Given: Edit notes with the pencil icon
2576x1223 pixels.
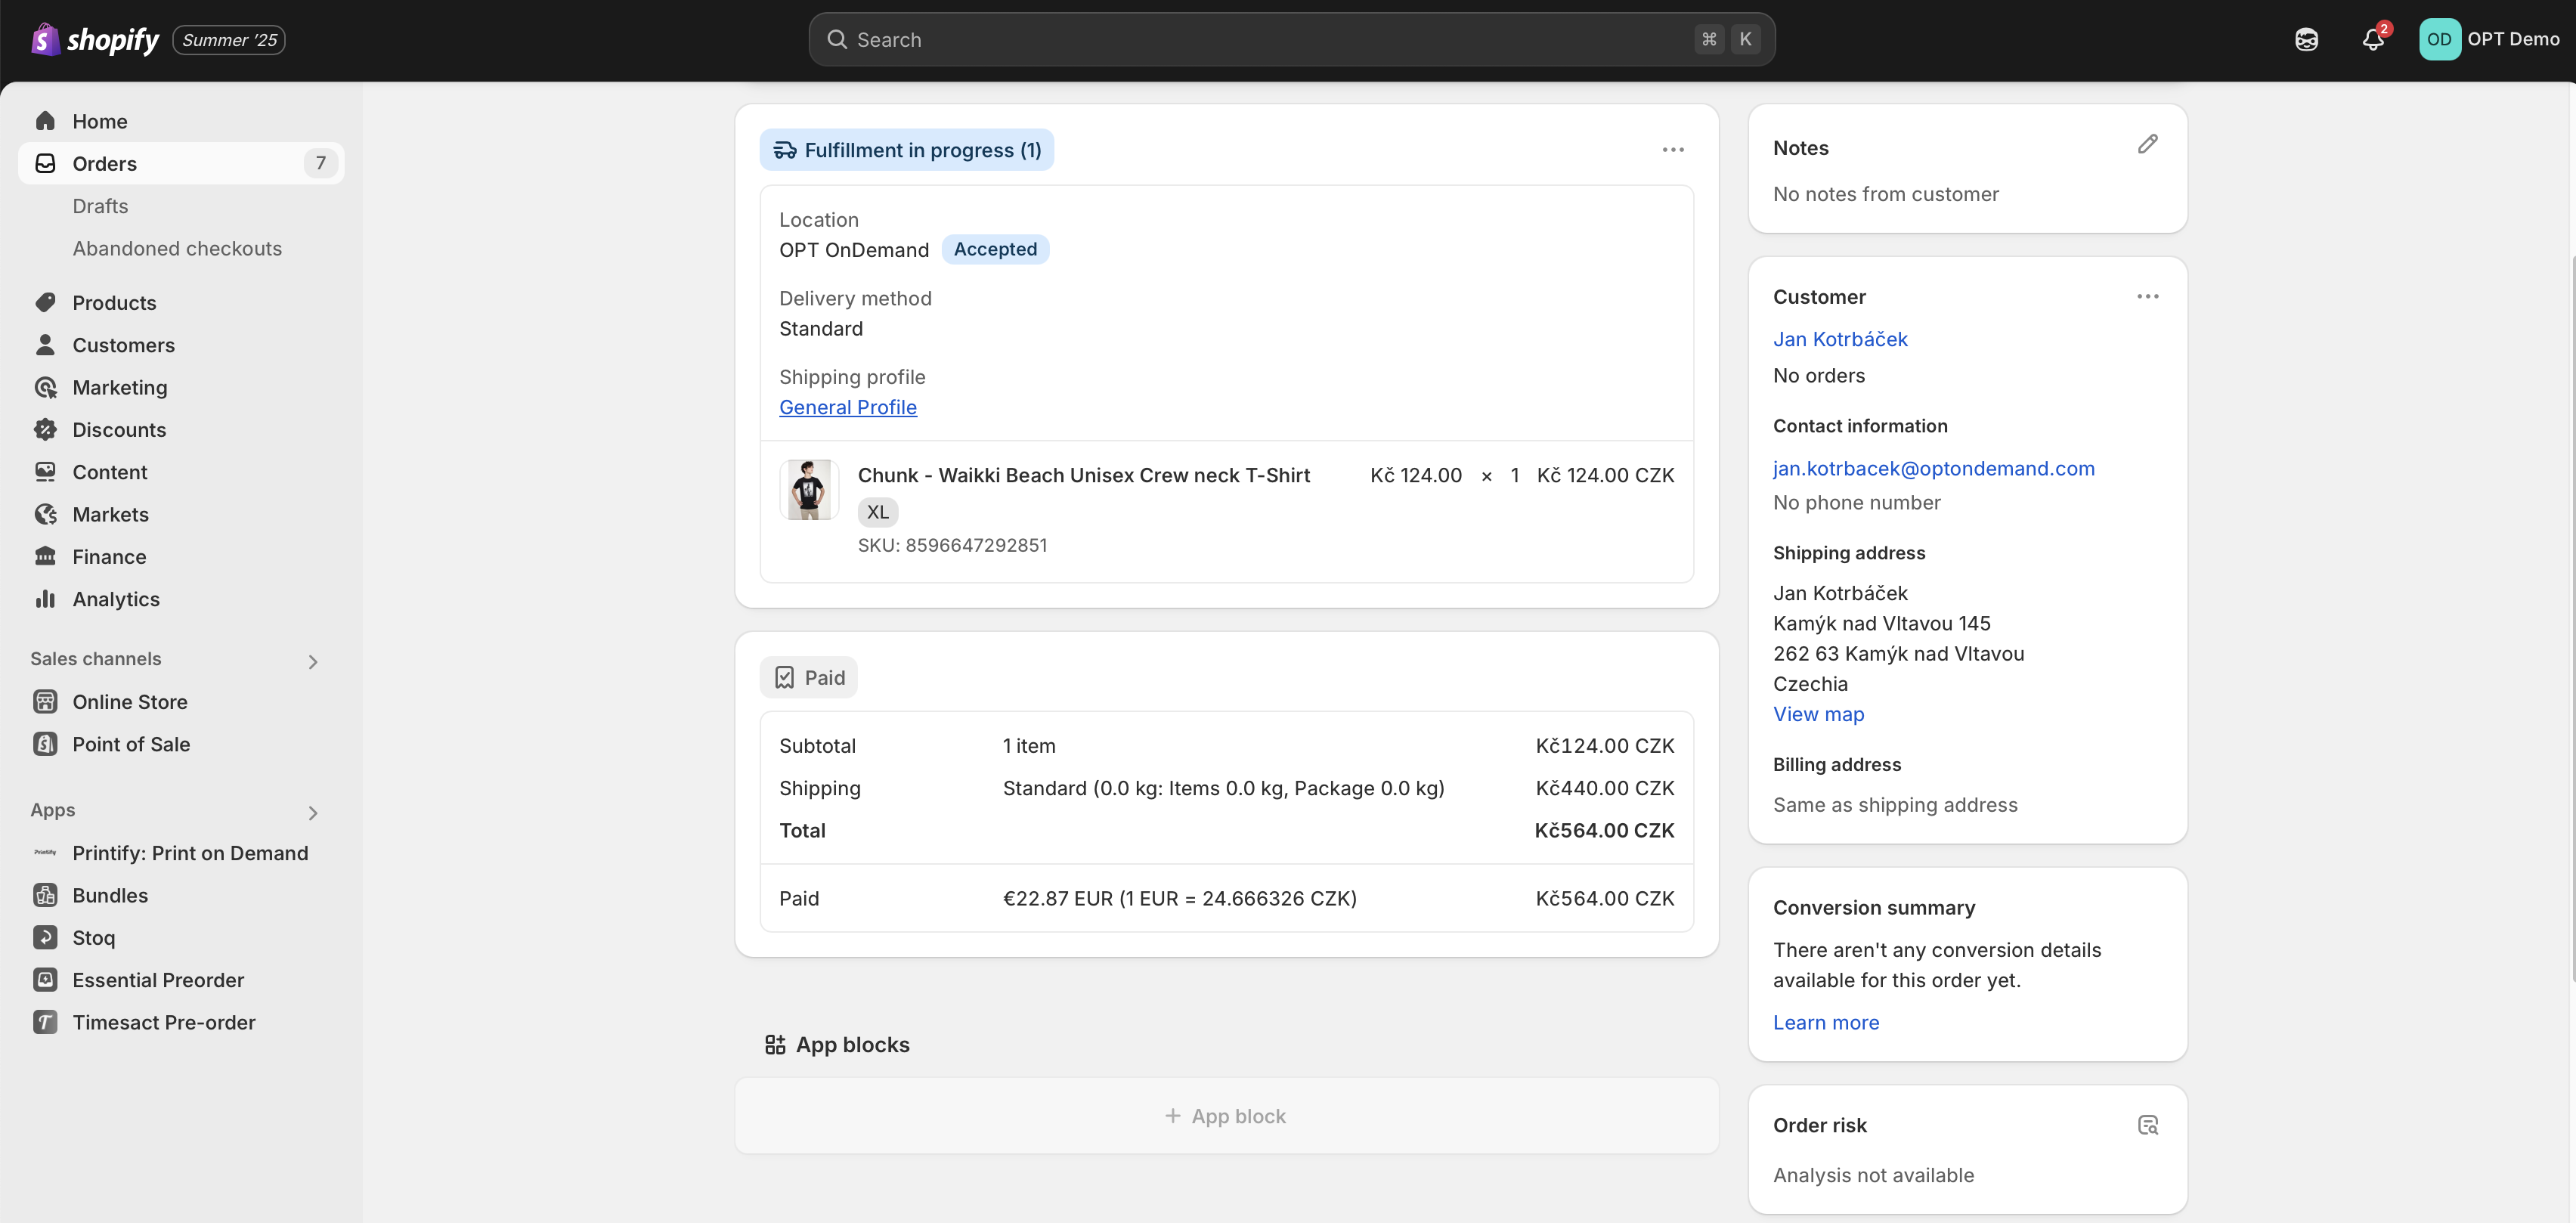Looking at the screenshot, I should 2147,145.
